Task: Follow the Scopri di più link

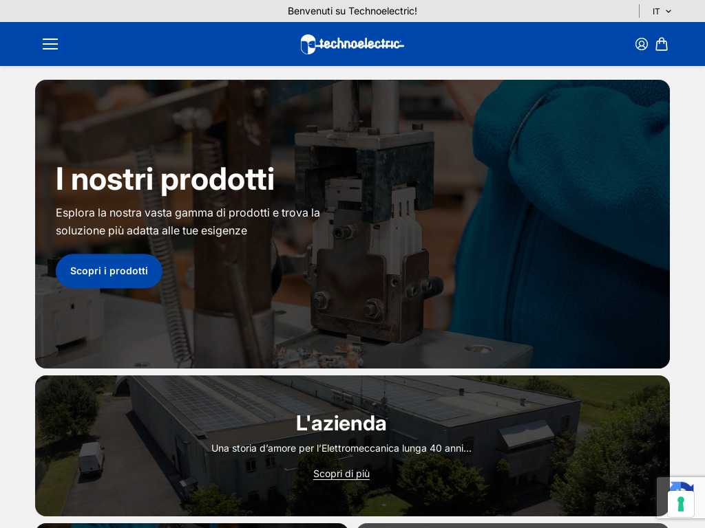Action: tap(341, 474)
